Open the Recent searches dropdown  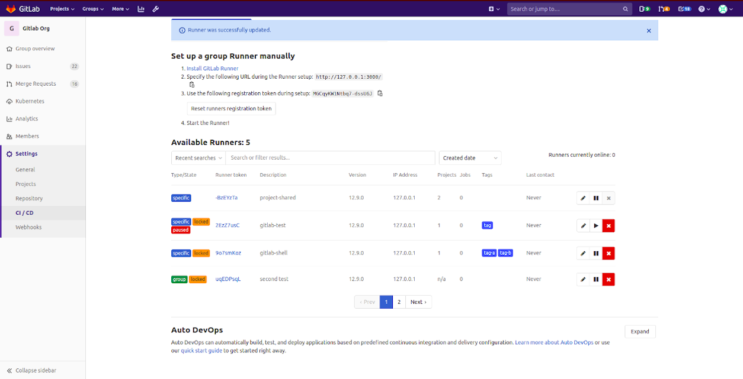pos(198,158)
